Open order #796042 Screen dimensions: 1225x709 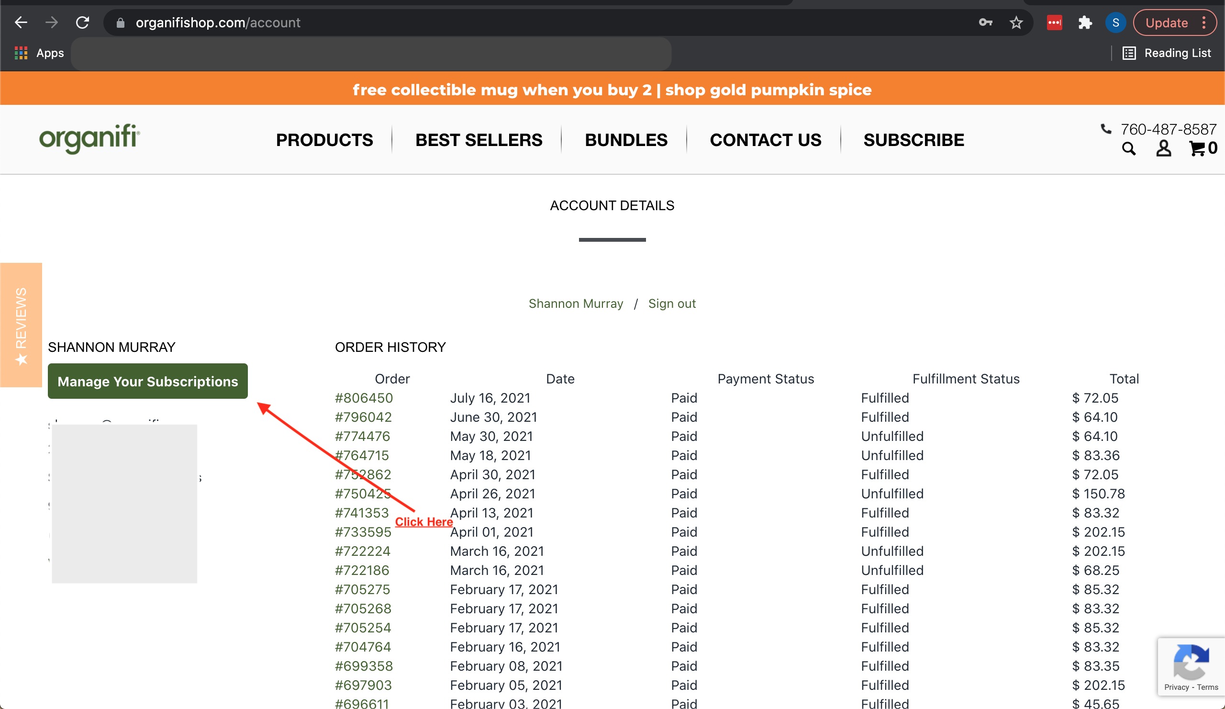(x=363, y=417)
